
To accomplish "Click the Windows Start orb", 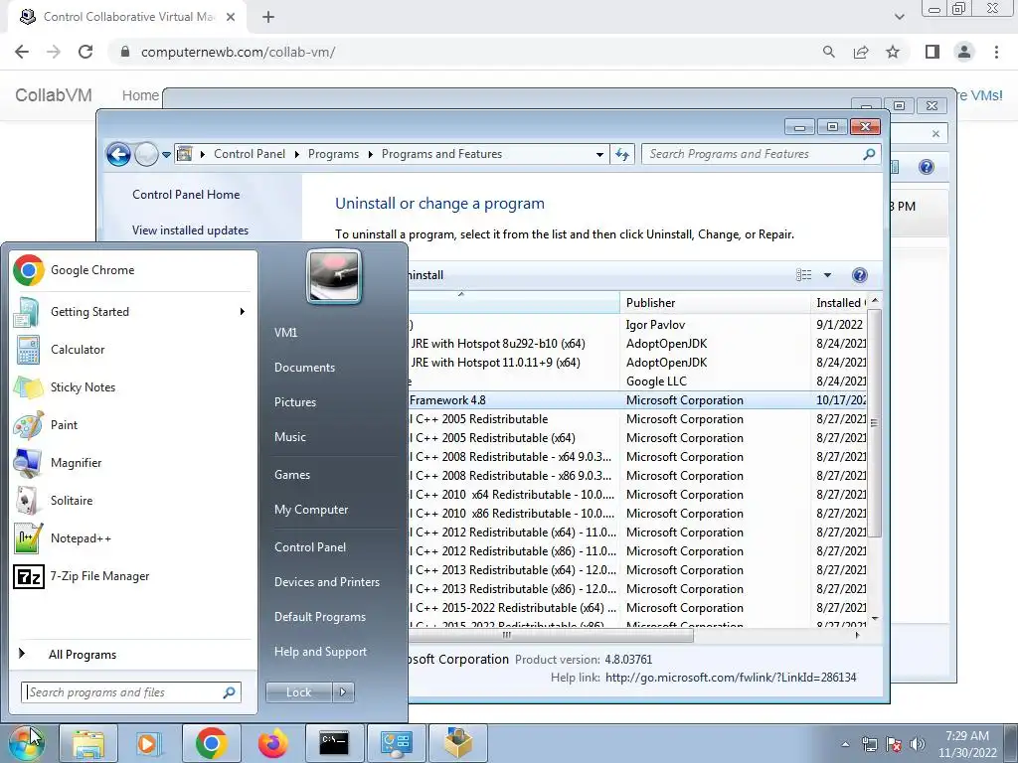I will 27,743.
